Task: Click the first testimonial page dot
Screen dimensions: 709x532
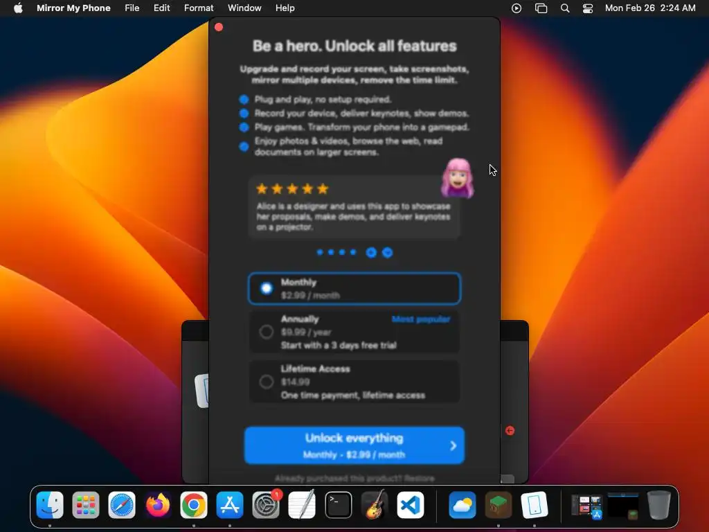Action: point(320,252)
